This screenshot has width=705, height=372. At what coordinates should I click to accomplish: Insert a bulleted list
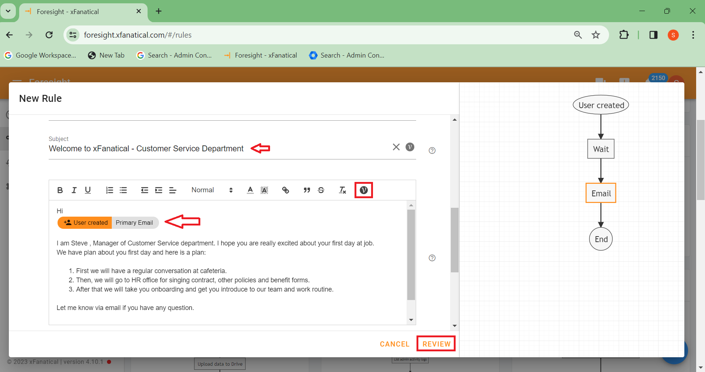click(x=123, y=190)
